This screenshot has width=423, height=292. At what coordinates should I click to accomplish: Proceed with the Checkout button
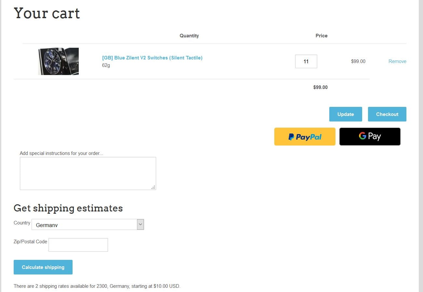387,114
